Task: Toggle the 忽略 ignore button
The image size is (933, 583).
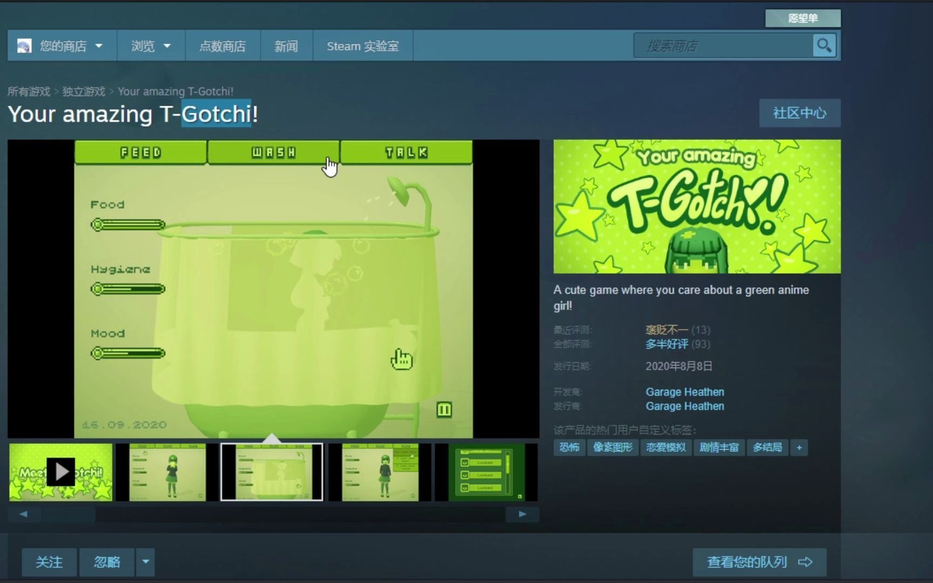Action: [x=106, y=562]
